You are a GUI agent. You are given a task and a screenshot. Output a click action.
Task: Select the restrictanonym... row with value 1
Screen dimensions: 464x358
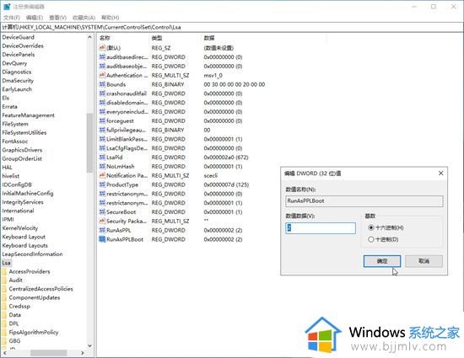click(170, 203)
